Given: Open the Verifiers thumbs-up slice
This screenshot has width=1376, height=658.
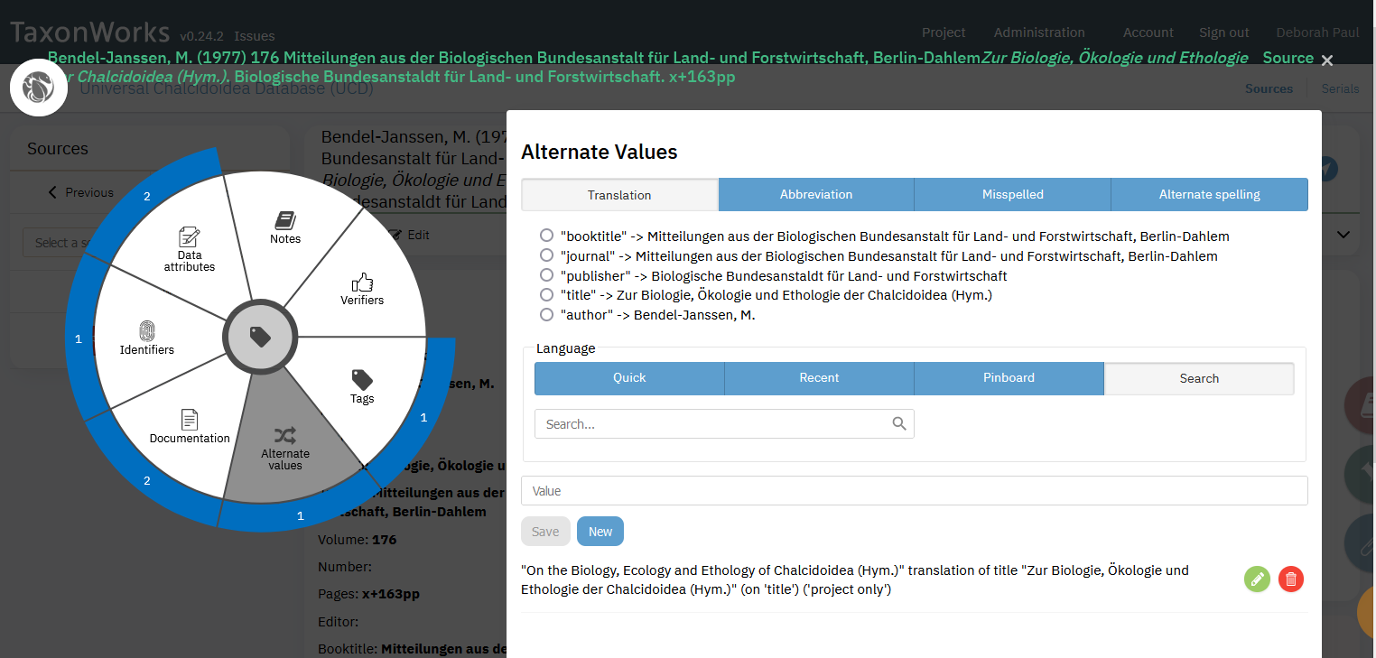Looking at the screenshot, I should point(362,289).
